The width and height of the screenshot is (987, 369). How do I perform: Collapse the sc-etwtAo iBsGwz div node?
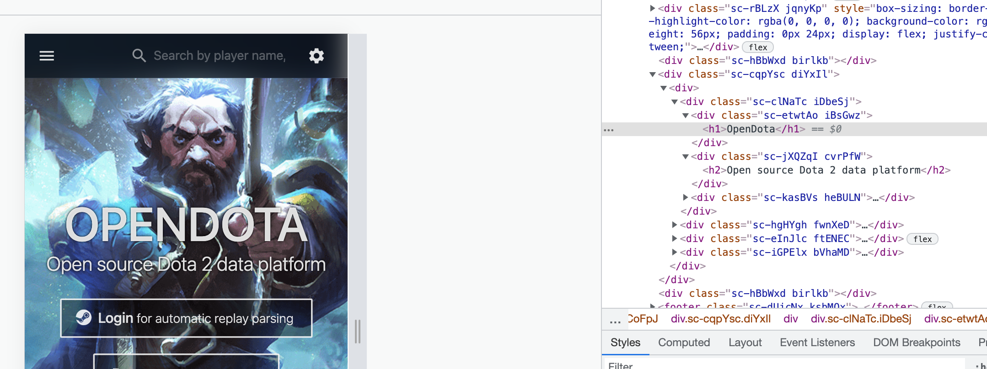coord(686,115)
